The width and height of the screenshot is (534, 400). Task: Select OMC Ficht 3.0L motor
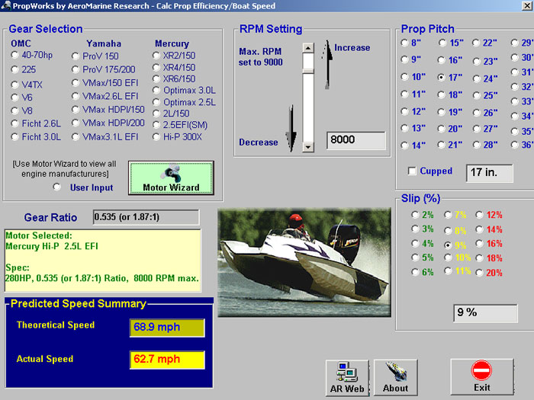click(14, 136)
